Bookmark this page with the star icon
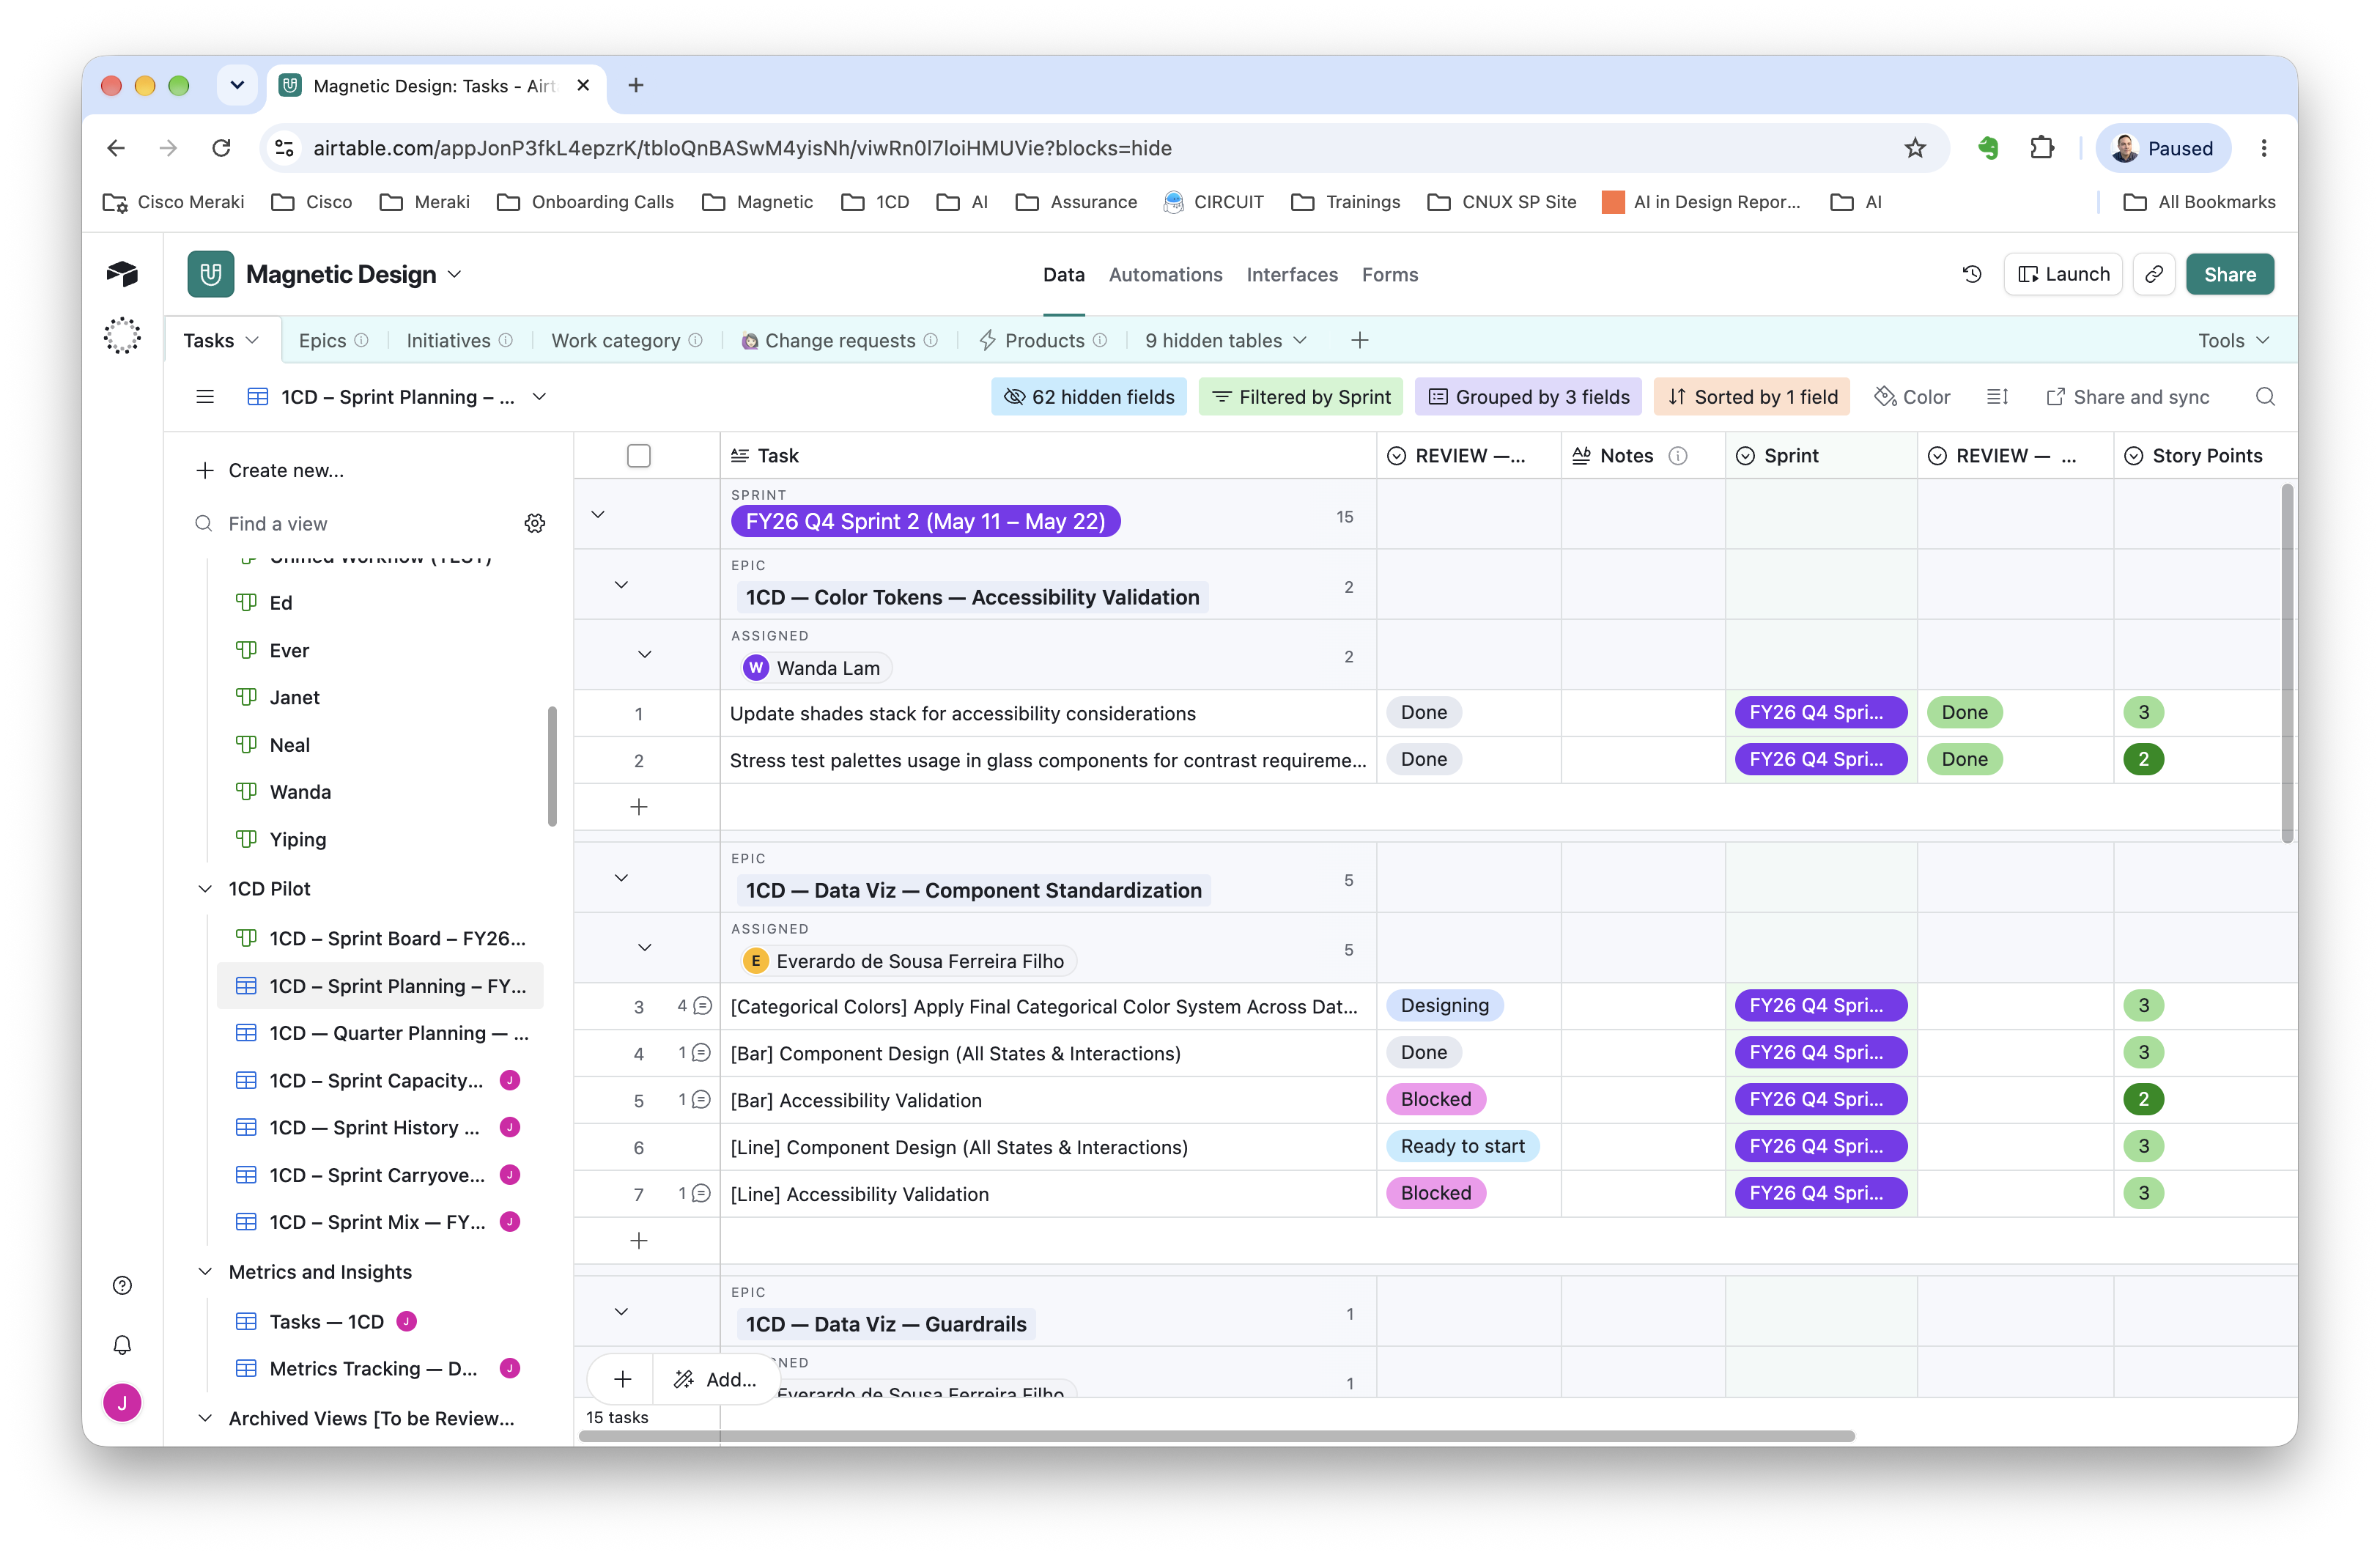This screenshot has width=2380, height=1555. [1914, 148]
